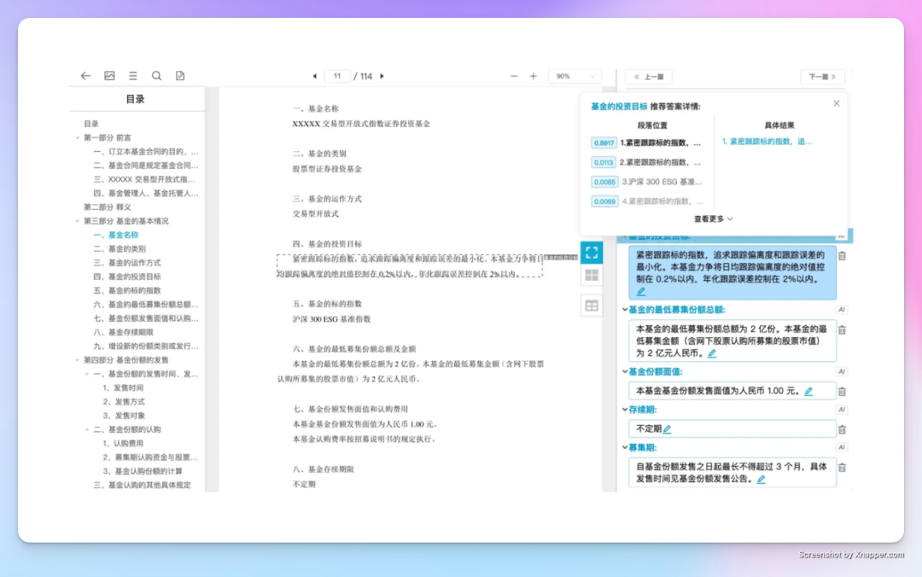
Task: Jump to 一、基金名称 in the outline
Action: (116, 235)
